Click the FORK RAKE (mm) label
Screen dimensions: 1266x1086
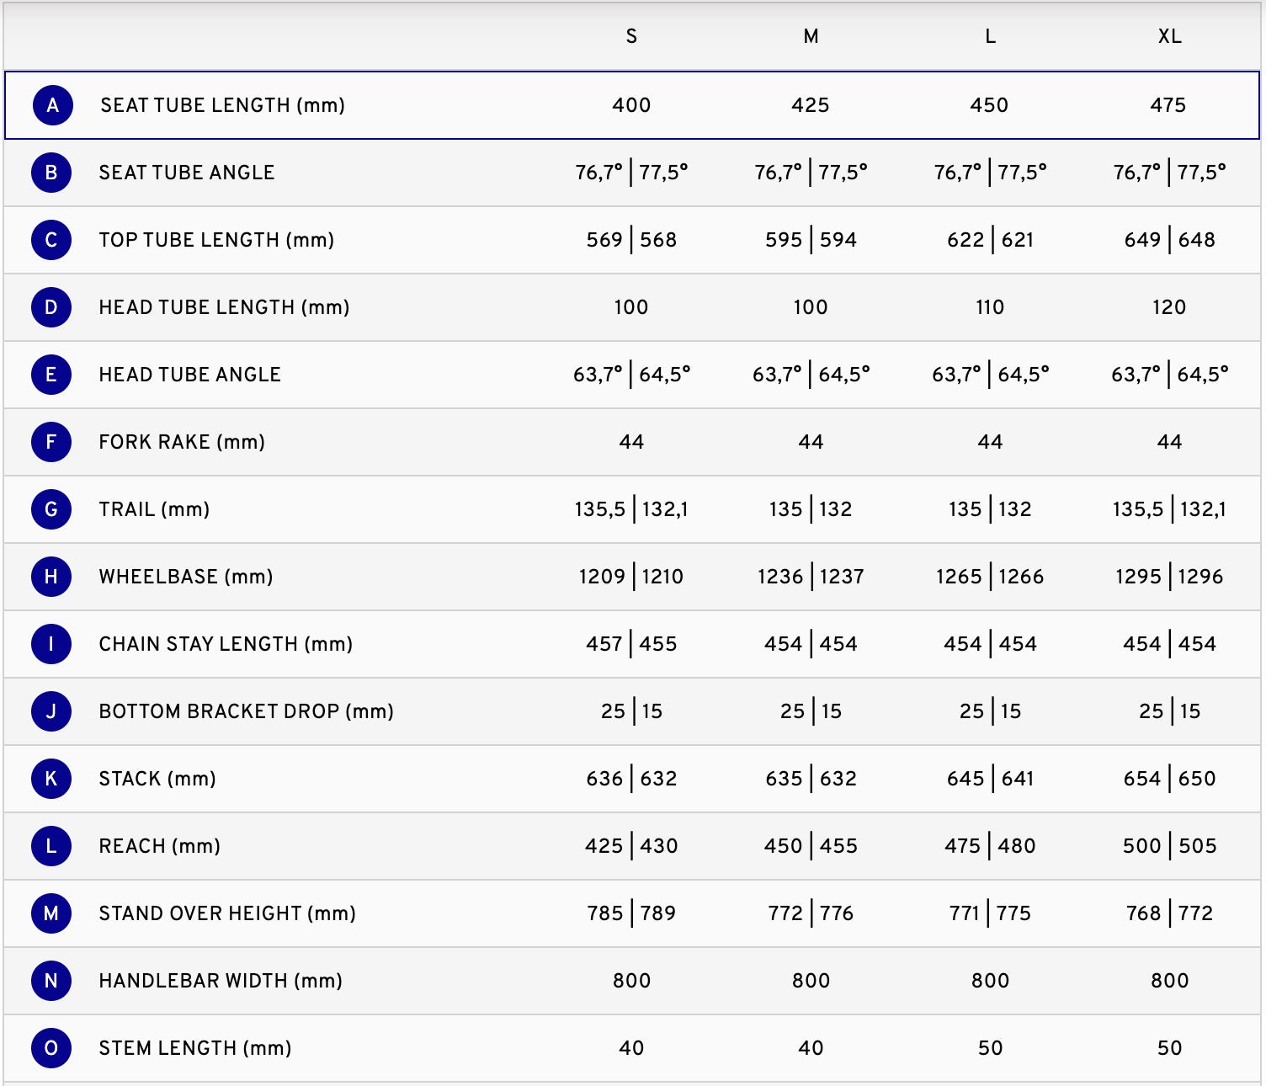(x=182, y=442)
